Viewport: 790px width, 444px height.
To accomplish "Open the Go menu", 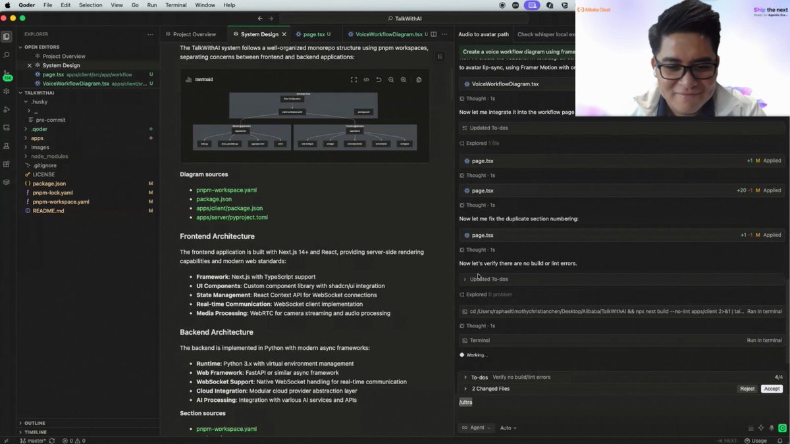I will tap(134, 5).
